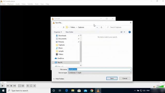
Task: Click the VLC seek bar
Action: point(83,82)
